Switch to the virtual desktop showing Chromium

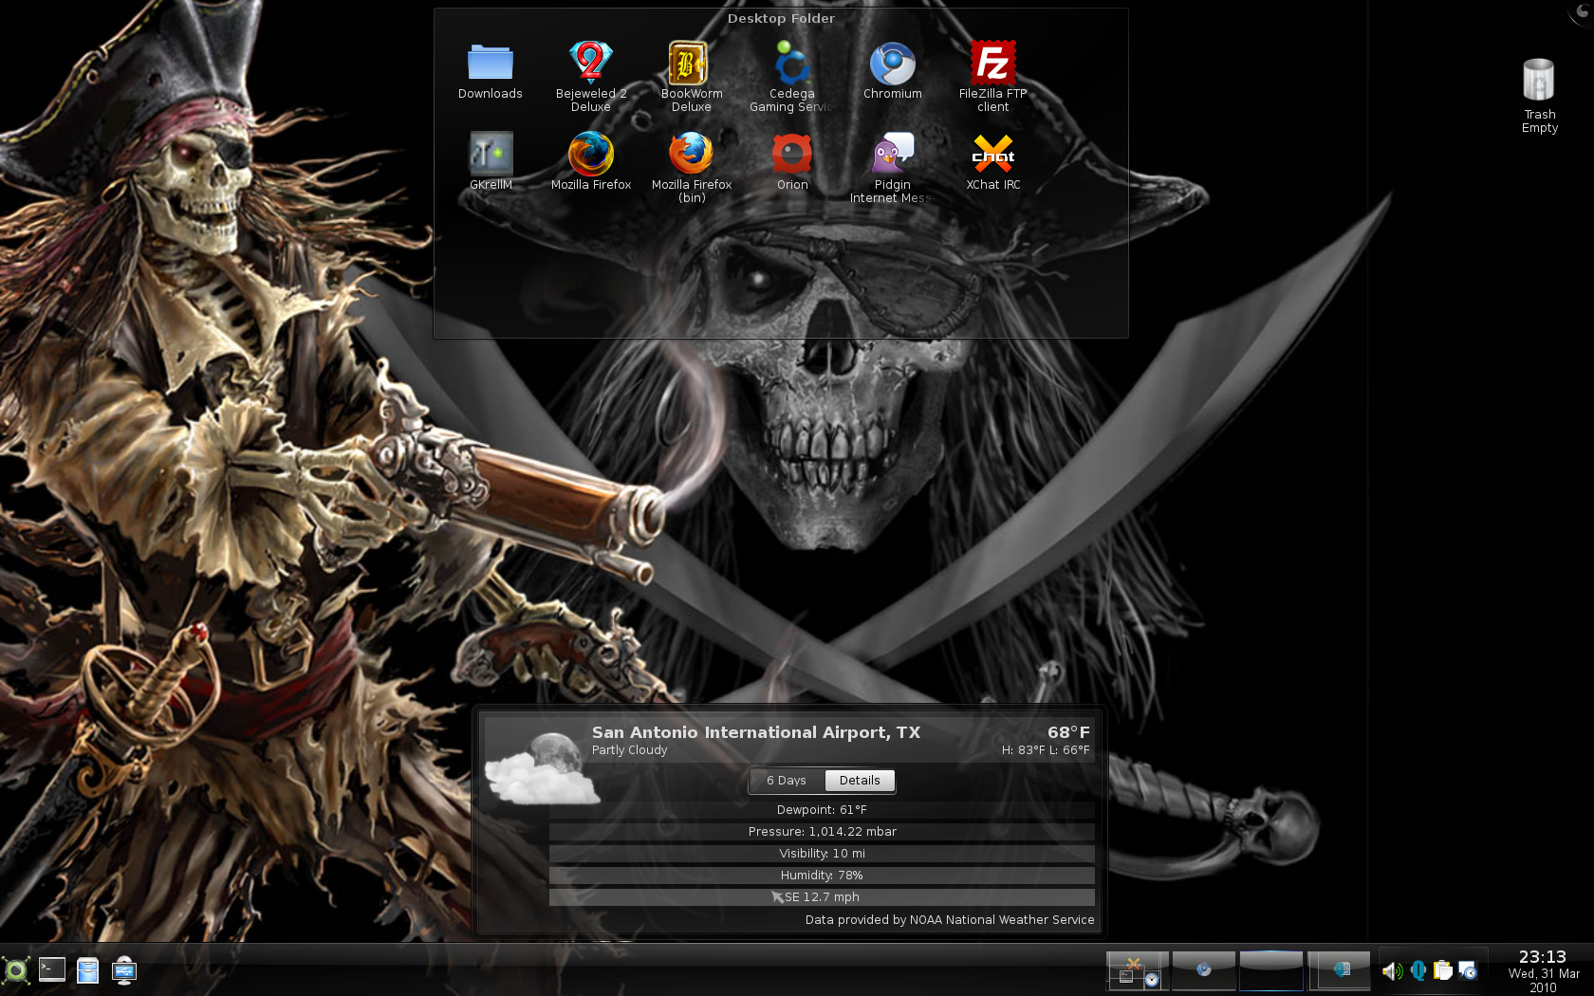pyautogui.click(x=1204, y=970)
